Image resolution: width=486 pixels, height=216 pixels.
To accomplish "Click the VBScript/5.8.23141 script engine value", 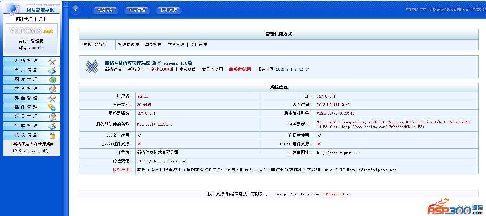I will click(335, 113).
